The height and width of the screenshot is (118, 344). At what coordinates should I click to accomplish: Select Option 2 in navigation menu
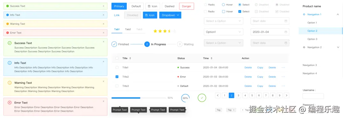[320, 31]
